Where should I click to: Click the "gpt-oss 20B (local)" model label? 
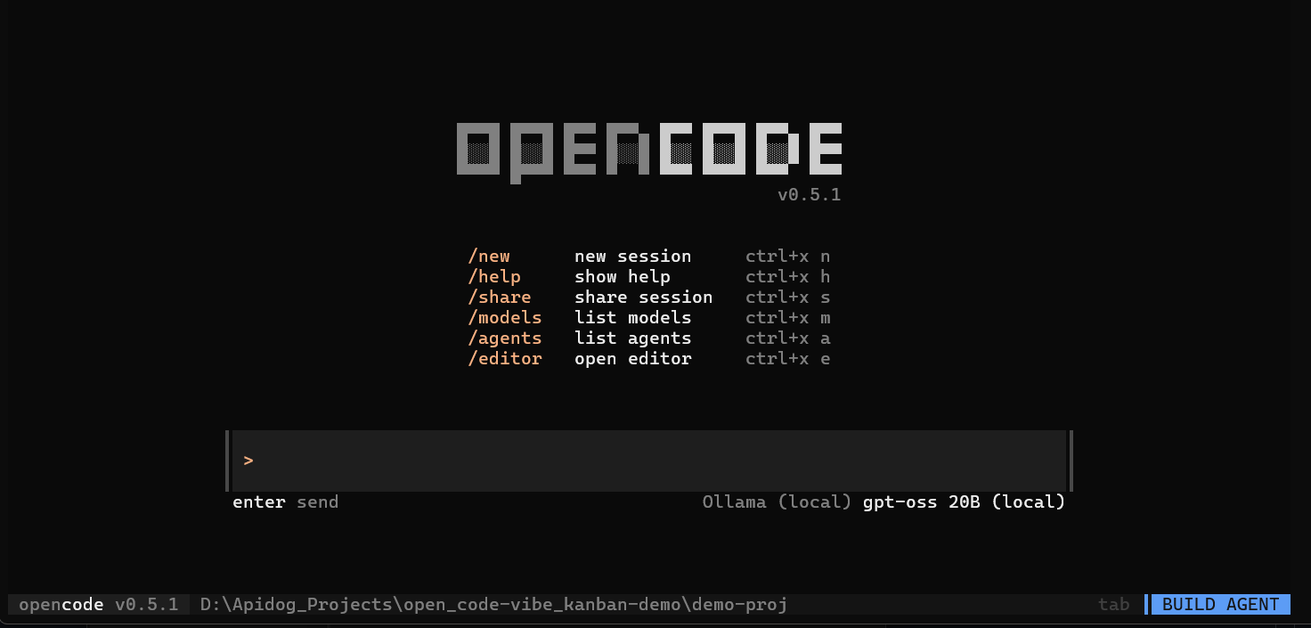pyautogui.click(x=965, y=502)
